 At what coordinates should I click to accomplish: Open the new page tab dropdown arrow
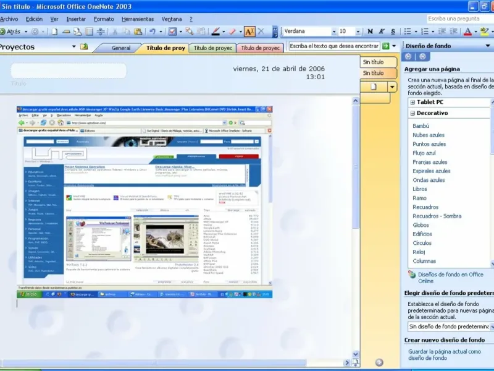click(392, 87)
